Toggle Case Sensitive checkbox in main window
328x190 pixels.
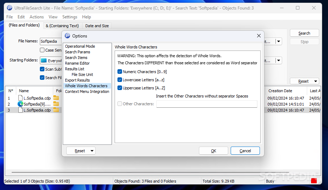pos(42,50)
